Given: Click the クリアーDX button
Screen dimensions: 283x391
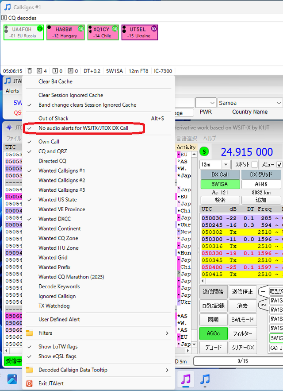Looking at the screenshot, I should coord(242,347).
